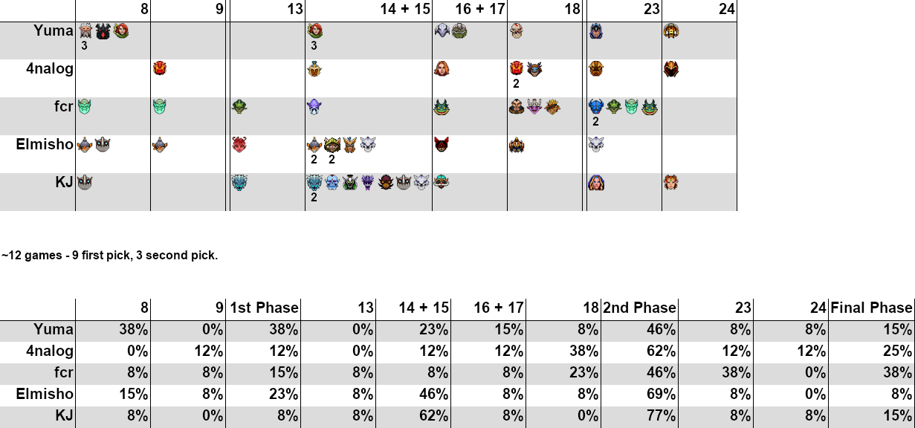Click Yuma's red-haired hero icon in column 8
The width and height of the screenshot is (915, 428).
121,32
